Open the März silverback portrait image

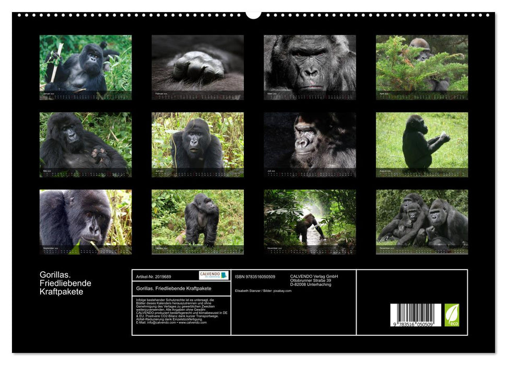tap(310, 67)
